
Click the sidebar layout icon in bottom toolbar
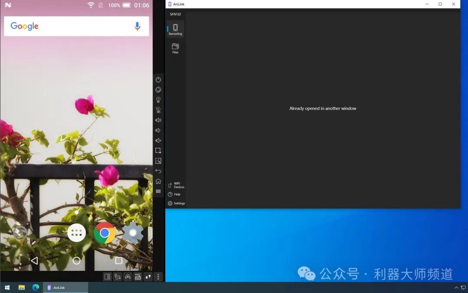point(107,277)
